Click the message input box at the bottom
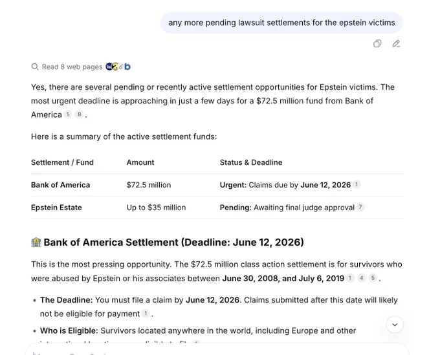Image resolution: width=440 pixels, height=355 pixels. coord(217,349)
